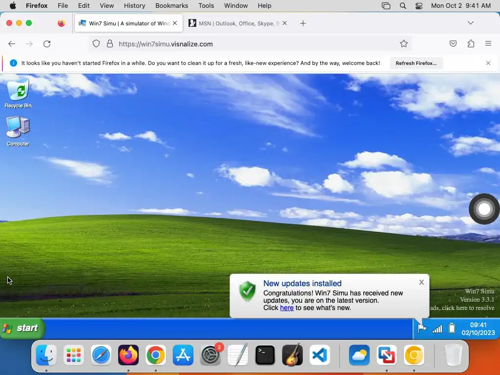Open App Store from the Dock
Screen dimensions: 500x375
(x=183, y=355)
